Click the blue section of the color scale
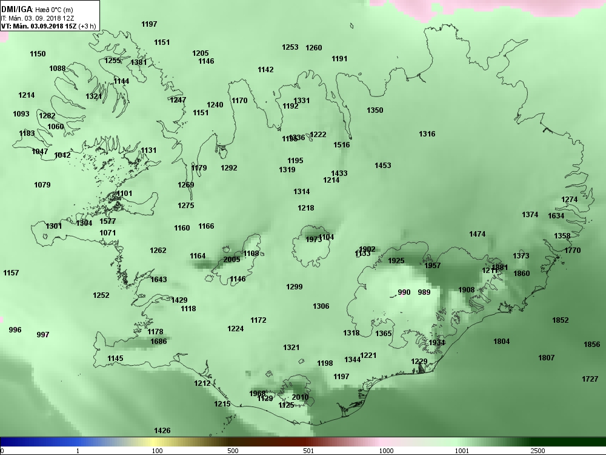Viewport: 606px width, 455px height. tap(50, 442)
